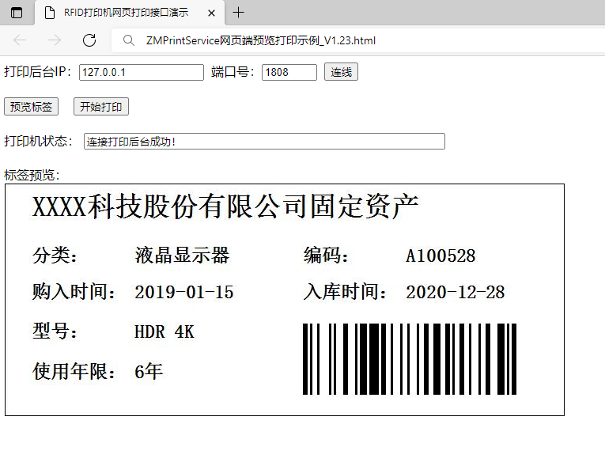Focus the address bar URL text
Screen dimensions: 605x462
[x=261, y=40]
